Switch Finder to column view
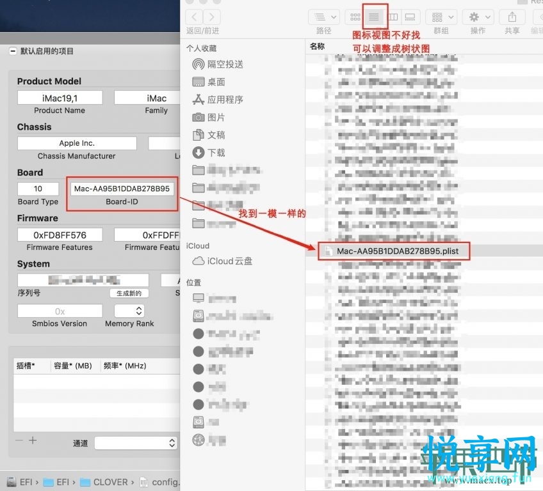This screenshot has width=543, height=491. [x=393, y=17]
